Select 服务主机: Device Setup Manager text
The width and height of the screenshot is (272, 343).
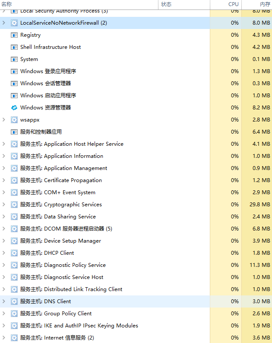pos(60,241)
